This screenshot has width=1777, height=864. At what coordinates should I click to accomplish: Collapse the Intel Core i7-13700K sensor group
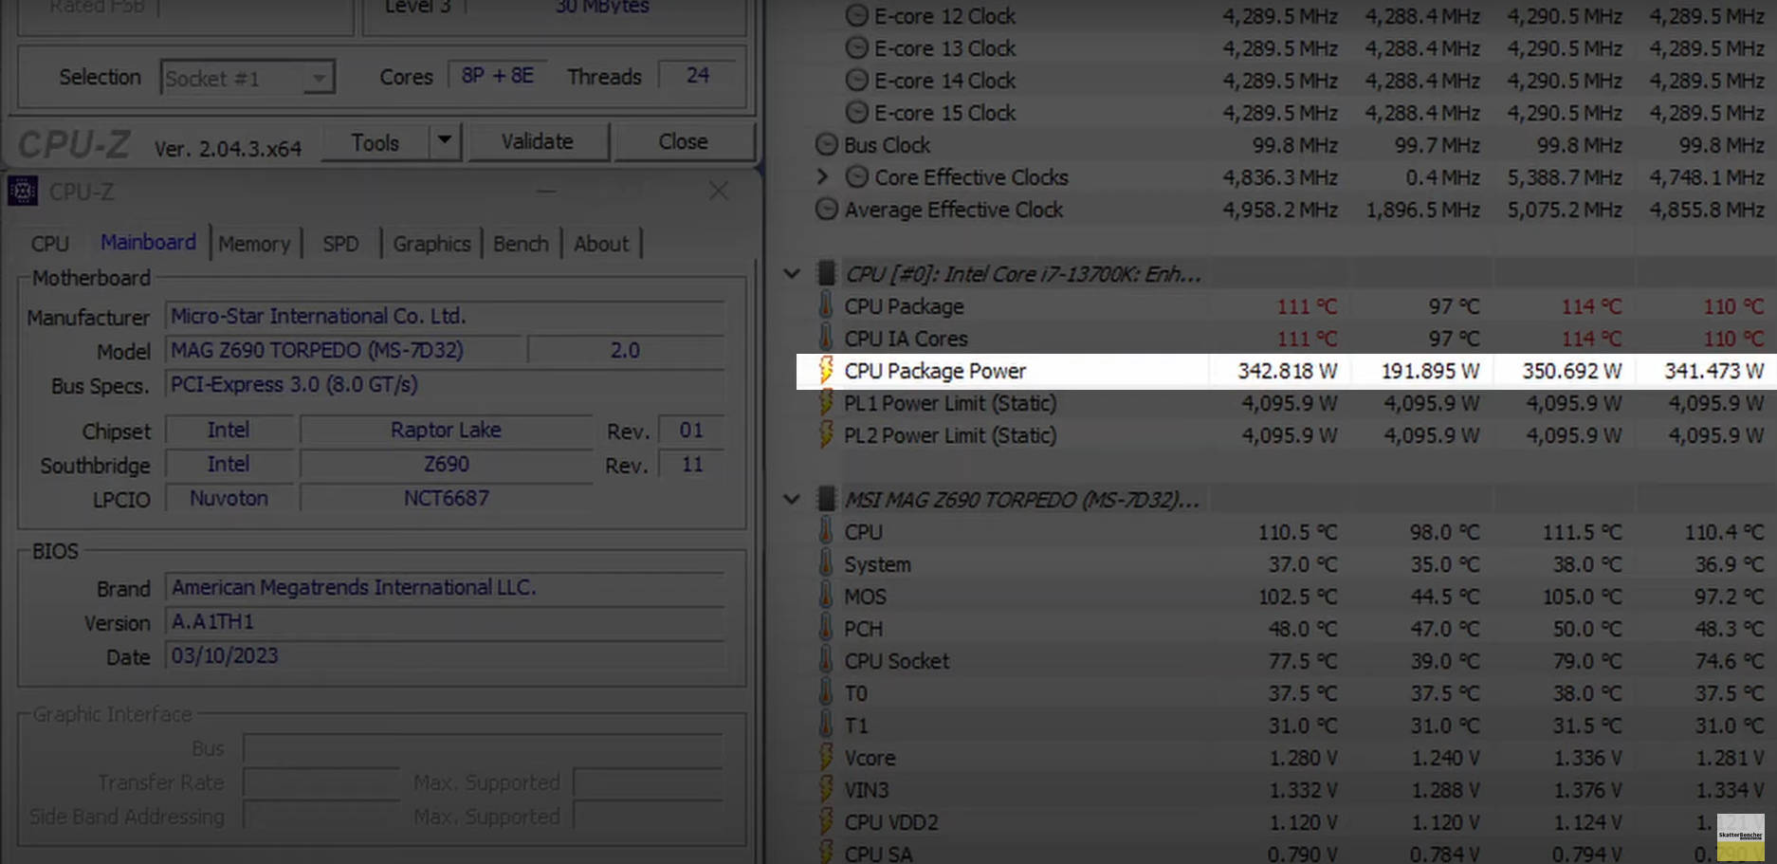(x=792, y=274)
